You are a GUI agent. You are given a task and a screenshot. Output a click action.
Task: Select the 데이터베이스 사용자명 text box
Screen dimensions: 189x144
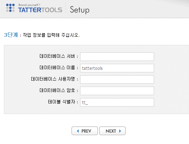pos(117,79)
